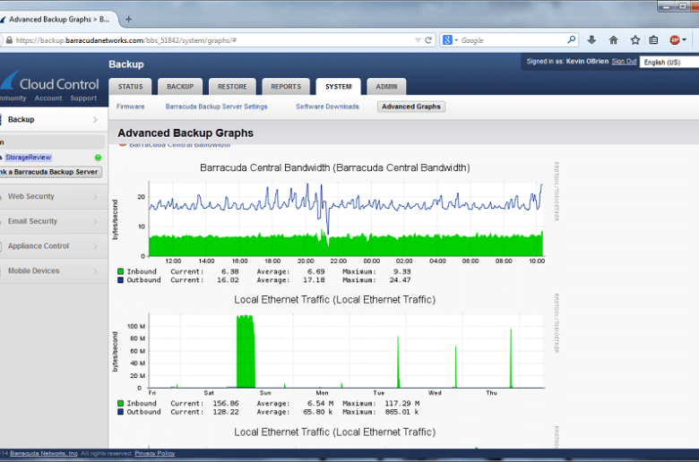The width and height of the screenshot is (699, 462).
Task: Switch to the BACKUP tab
Action: (x=180, y=87)
